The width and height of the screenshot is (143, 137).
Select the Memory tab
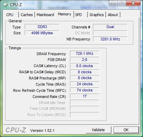click(64, 14)
